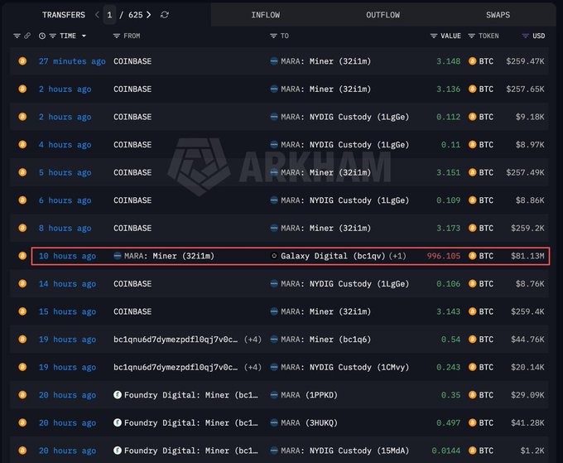Click the clock icon next to TIME
This screenshot has width=563, height=463.
pyautogui.click(x=42, y=36)
